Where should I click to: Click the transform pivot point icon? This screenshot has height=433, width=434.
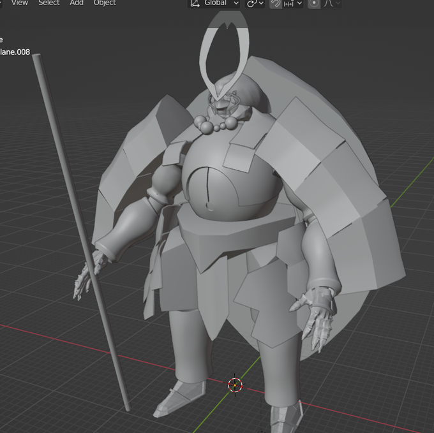251,3
